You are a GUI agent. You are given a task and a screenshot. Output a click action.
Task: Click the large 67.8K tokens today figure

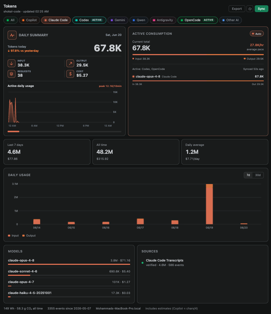[x=108, y=48]
